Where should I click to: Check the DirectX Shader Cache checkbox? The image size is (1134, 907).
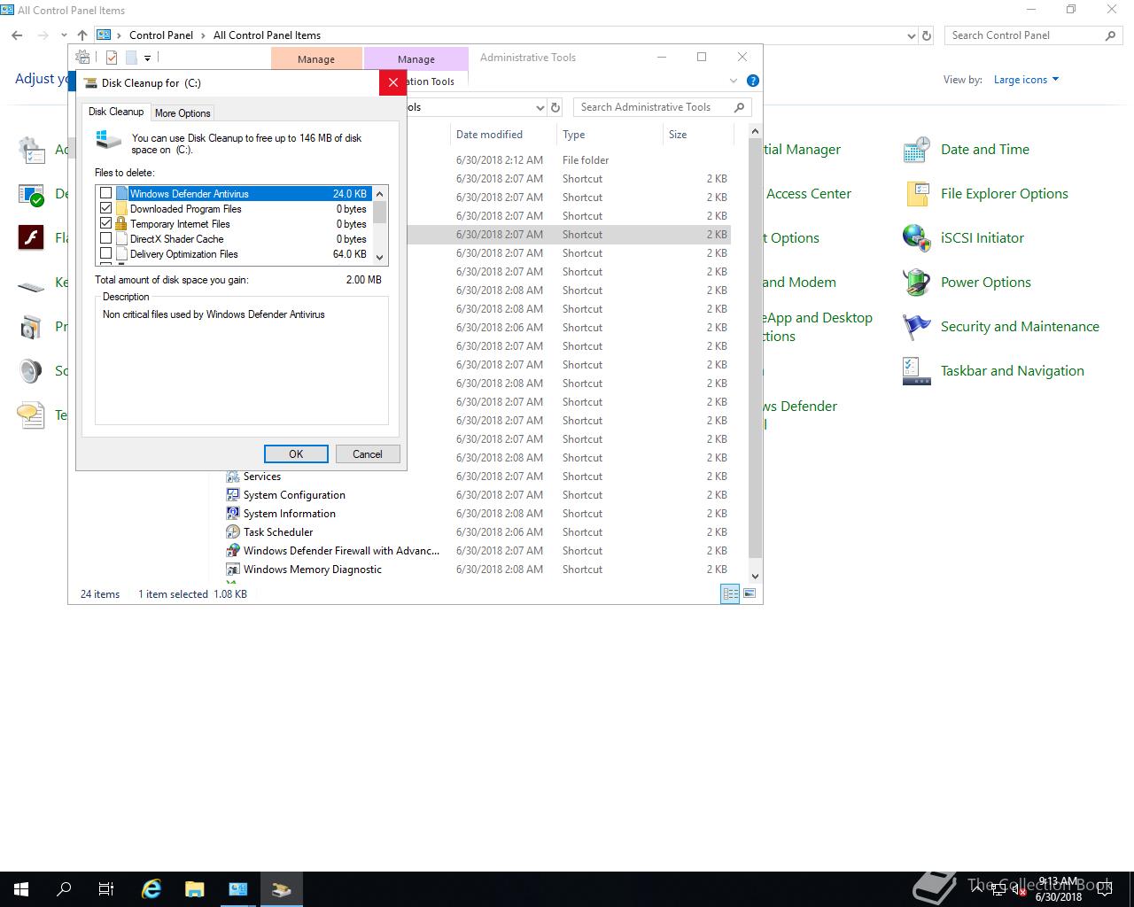106,238
